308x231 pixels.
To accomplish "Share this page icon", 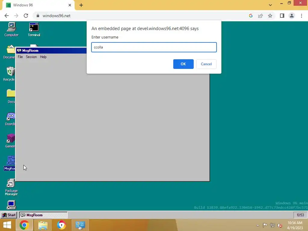I will point(260,16).
